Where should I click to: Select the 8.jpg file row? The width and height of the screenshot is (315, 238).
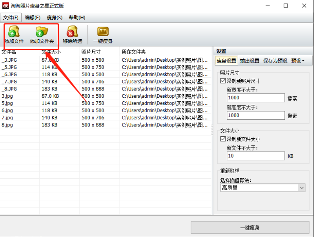(x=106, y=125)
